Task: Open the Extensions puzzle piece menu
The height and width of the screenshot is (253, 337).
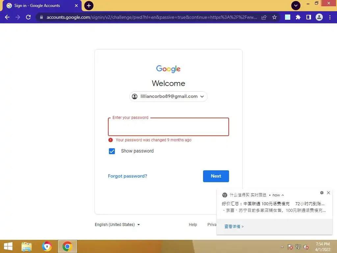Action: tap(298, 17)
